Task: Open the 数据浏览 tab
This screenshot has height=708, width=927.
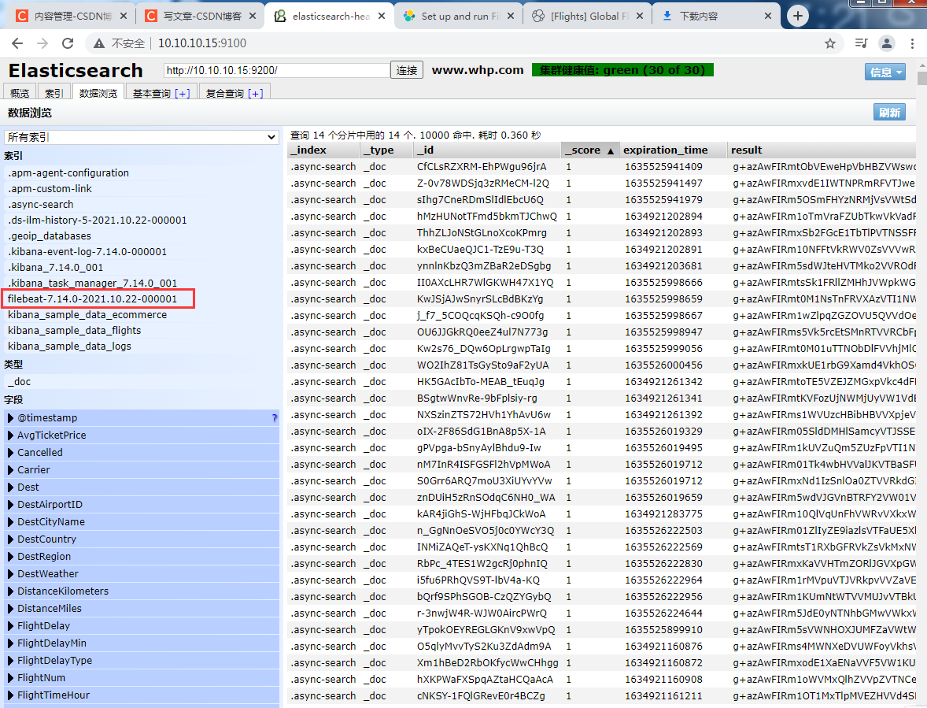Action: pyautogui.click(x=98, y=93)
